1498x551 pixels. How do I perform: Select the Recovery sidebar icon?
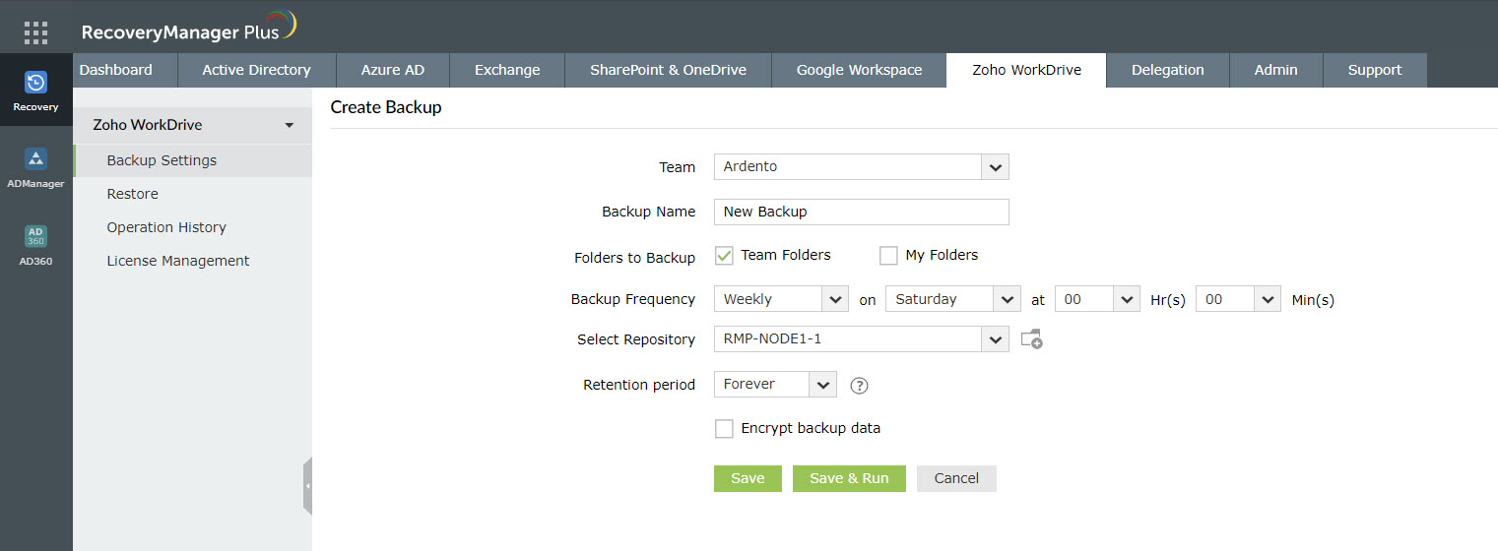click(x=35, y=91)
